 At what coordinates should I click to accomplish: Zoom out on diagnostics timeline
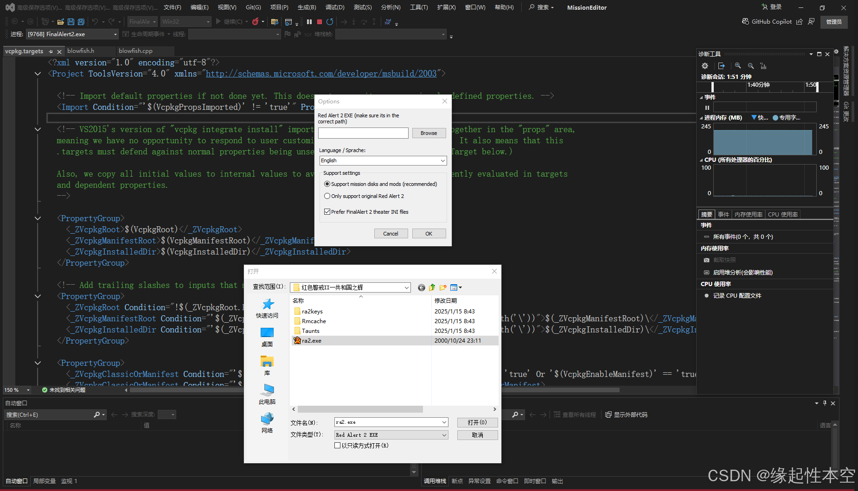click(x=751, y=66)
